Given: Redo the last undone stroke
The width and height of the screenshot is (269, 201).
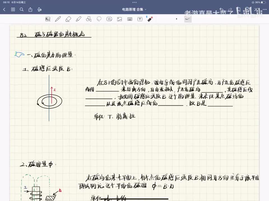Looking at the screenshot, I should point(230,9).
